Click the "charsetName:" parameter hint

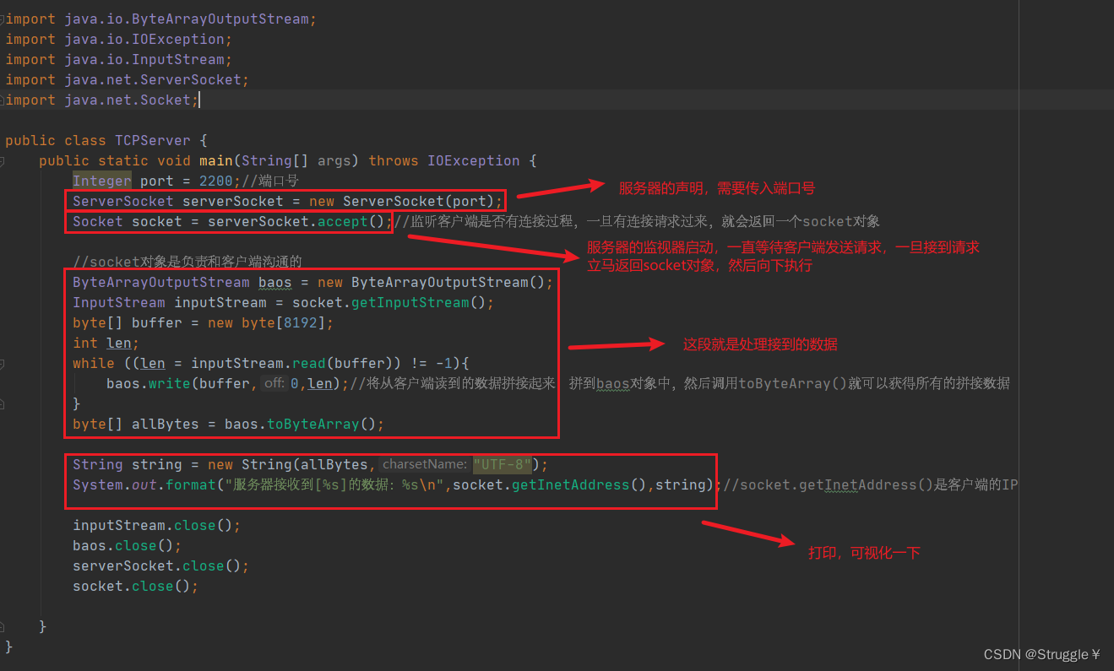(425, 464)
